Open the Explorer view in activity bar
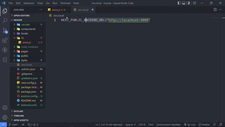225x127 pixels. point(5,11)
